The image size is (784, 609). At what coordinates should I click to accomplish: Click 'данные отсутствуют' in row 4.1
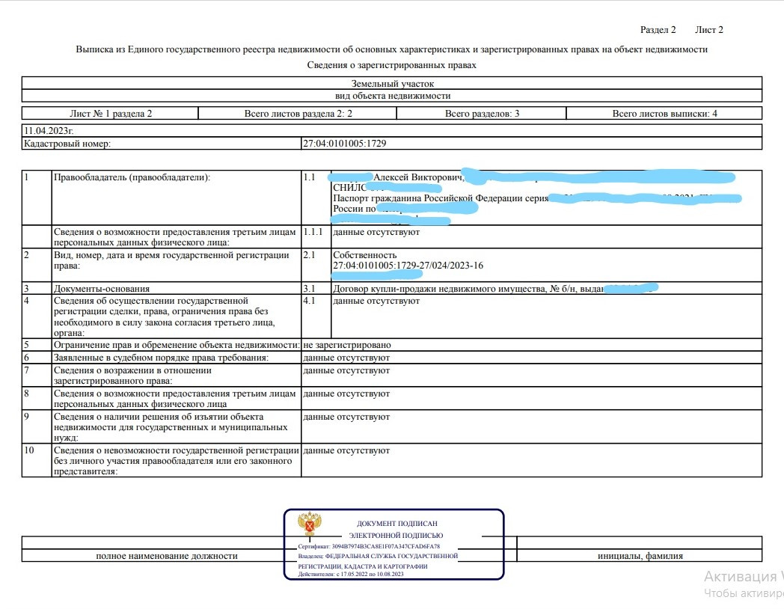pyautogui.click(x=376, y=301)
